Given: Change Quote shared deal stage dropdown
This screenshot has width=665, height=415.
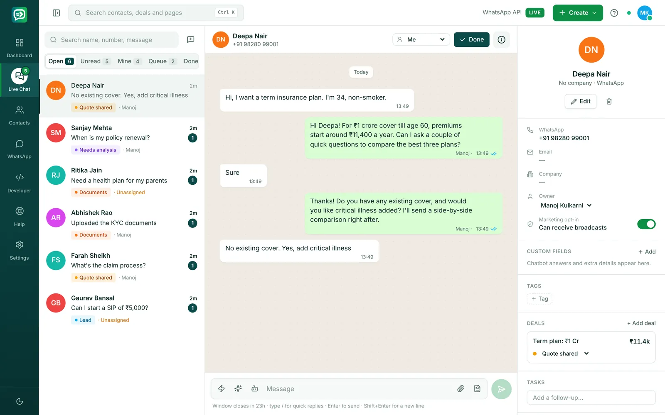Looking at the screenshot, I should click(x=565, y=354).
